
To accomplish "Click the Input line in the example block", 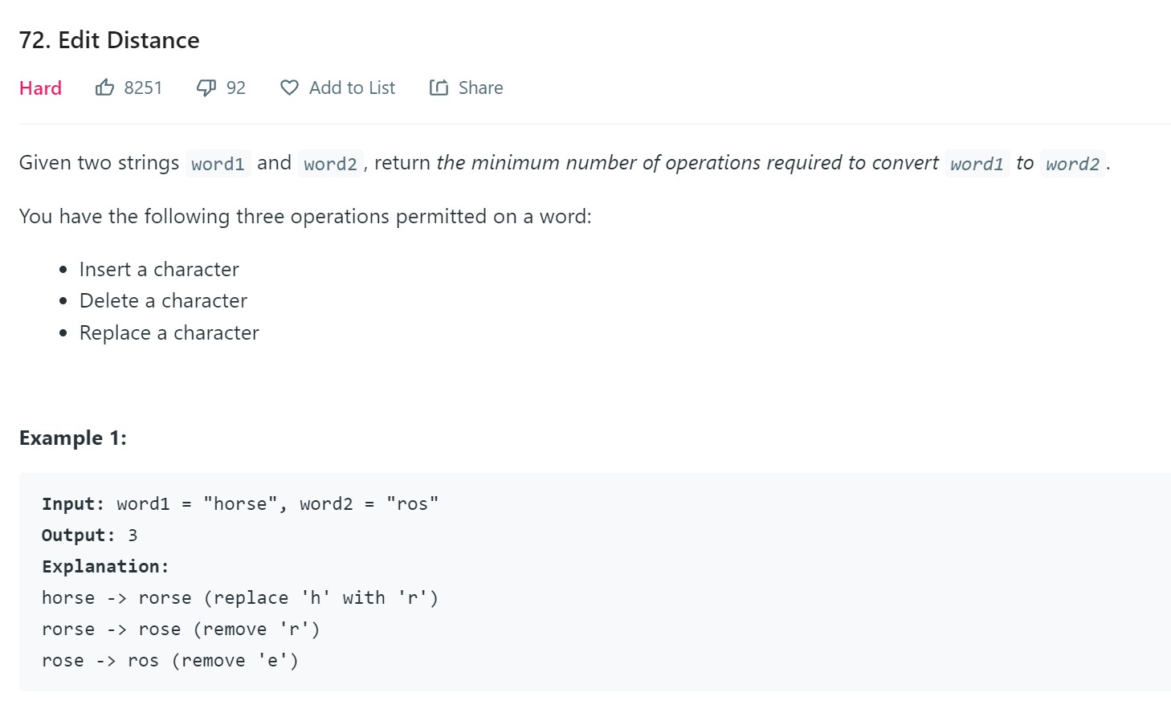I will tap(240, 503).
